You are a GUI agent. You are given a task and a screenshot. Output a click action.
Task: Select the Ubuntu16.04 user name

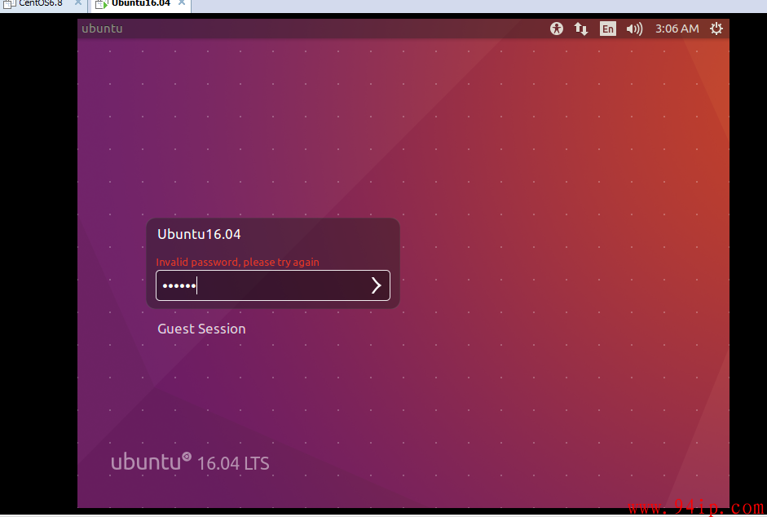(x=199, y=234)
